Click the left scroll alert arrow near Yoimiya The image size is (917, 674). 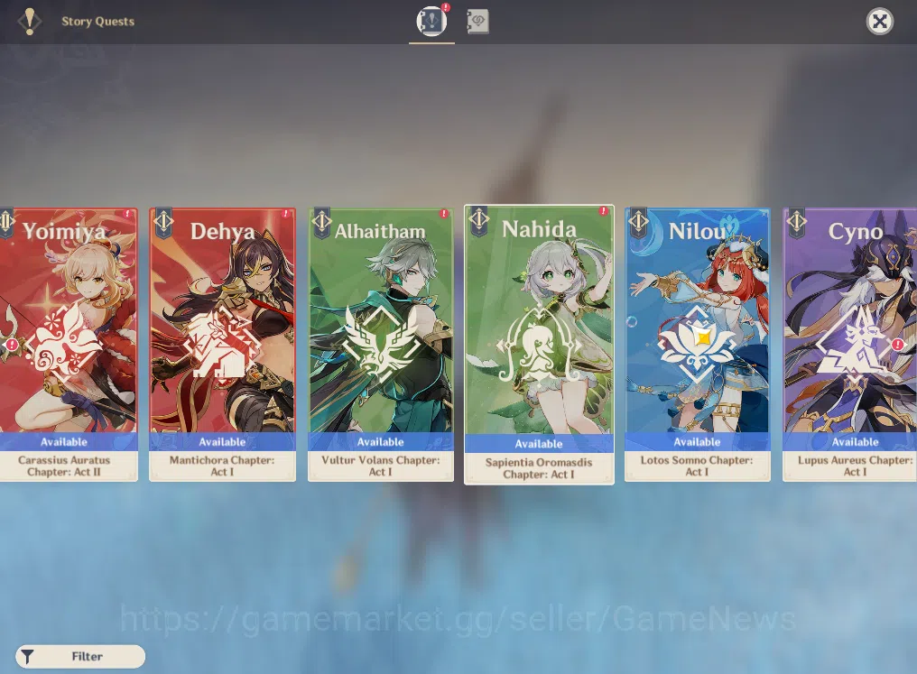pos(11,345)
